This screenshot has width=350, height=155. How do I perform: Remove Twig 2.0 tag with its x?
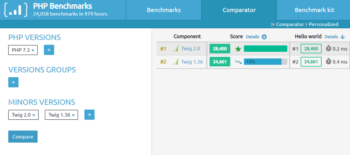[x=34, y=115]
